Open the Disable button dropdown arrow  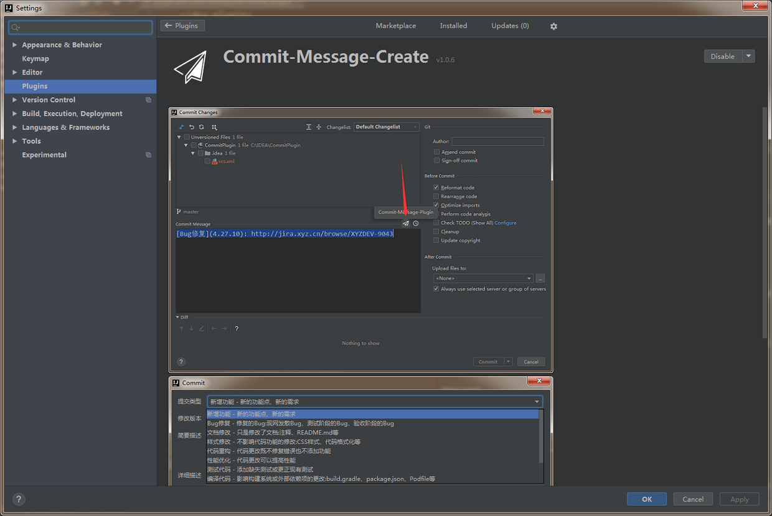pyautogui.click(x=749, y=56)
